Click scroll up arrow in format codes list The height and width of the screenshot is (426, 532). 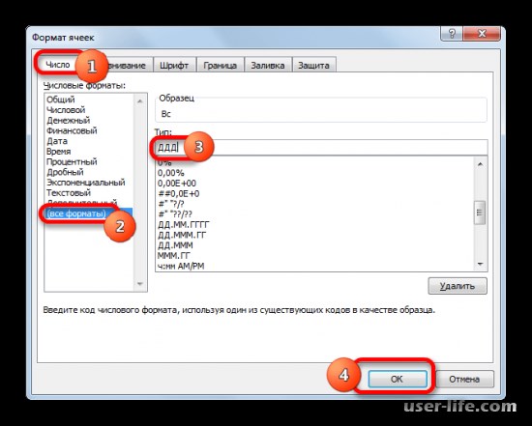pos(480,164)
